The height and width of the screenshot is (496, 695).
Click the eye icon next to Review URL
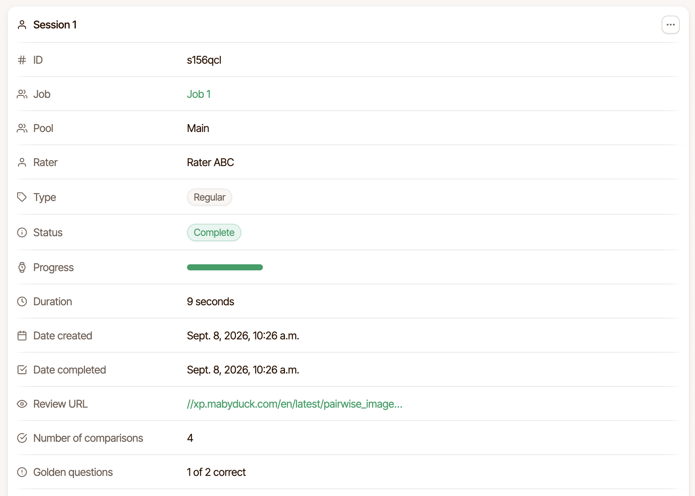pyautogui.click(x=22, y=404)
